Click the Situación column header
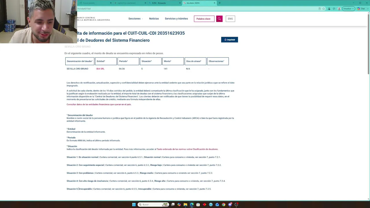This screenshot has height=208, width=370. pos(151,61)
